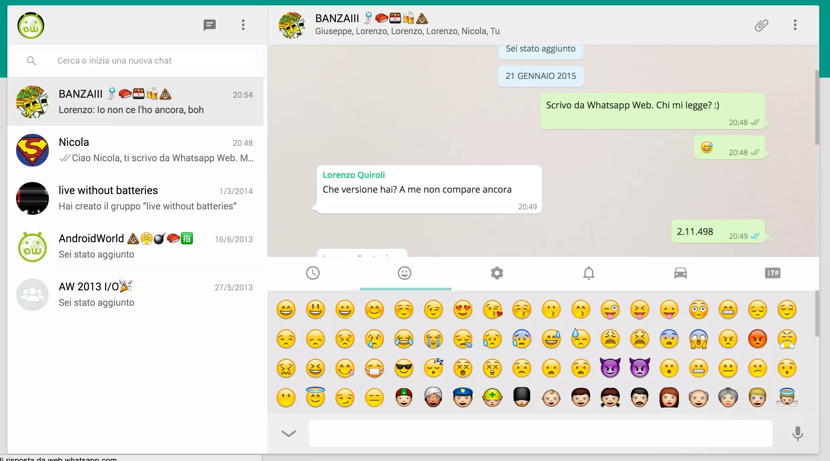Viewport: 830px width, 461px height.
Task: Insert the sunglasses face emoji
Action: coord(404,368)
